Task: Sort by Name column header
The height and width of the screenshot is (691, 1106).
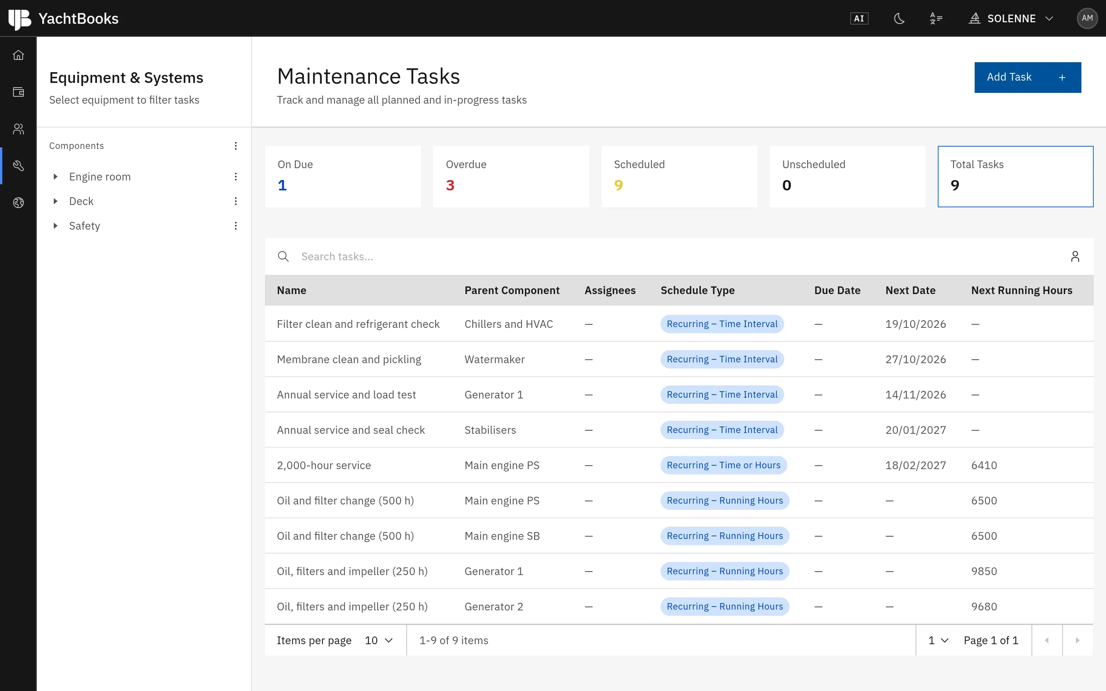Action: click(291, 290)
